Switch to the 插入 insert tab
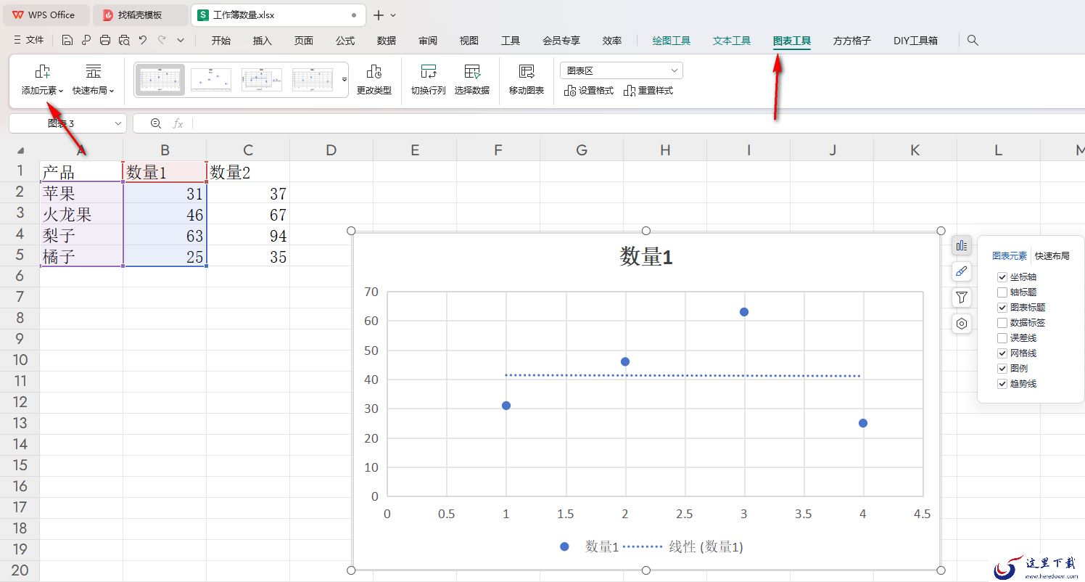Screen dimensions: 1085x582 pos(263,41)
